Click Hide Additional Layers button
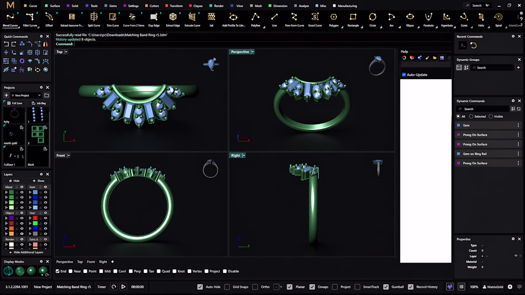The height and width of the screenshot is (295, 525). click(x=26, y=252)
